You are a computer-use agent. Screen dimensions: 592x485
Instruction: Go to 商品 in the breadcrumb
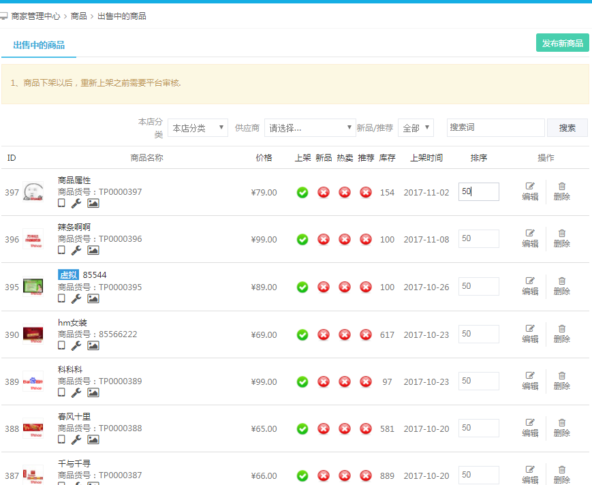pyautogui.click(x=78, y=16)
